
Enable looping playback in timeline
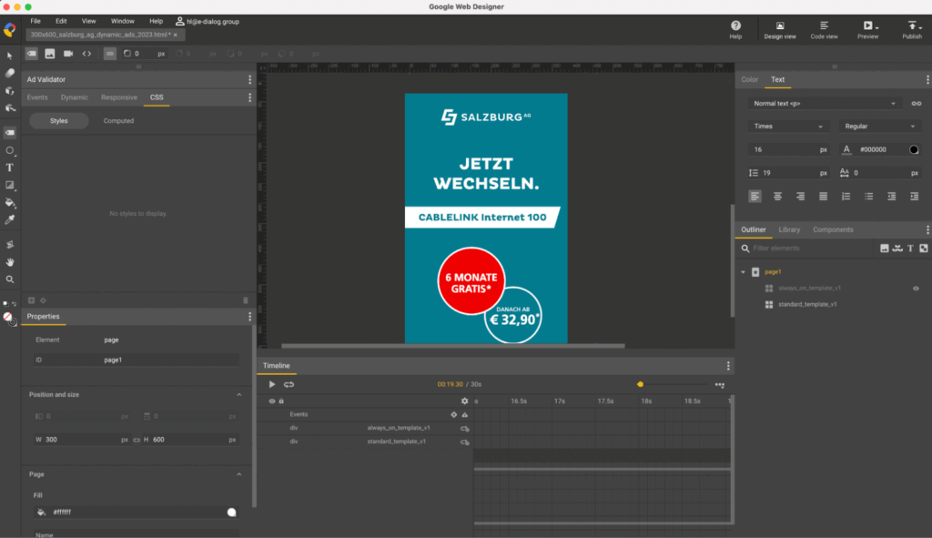click(288, 384)
